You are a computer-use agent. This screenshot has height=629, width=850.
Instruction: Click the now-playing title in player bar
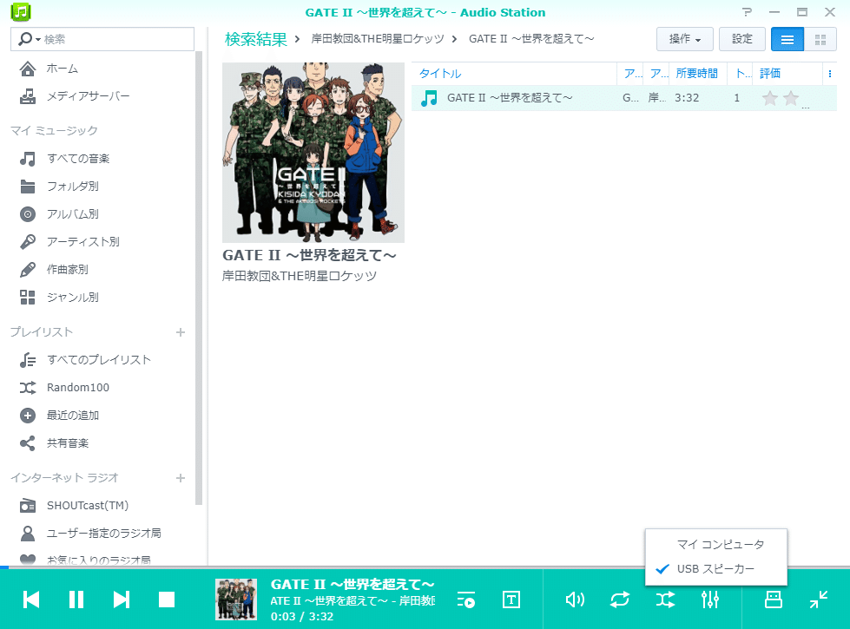point(353,585)
